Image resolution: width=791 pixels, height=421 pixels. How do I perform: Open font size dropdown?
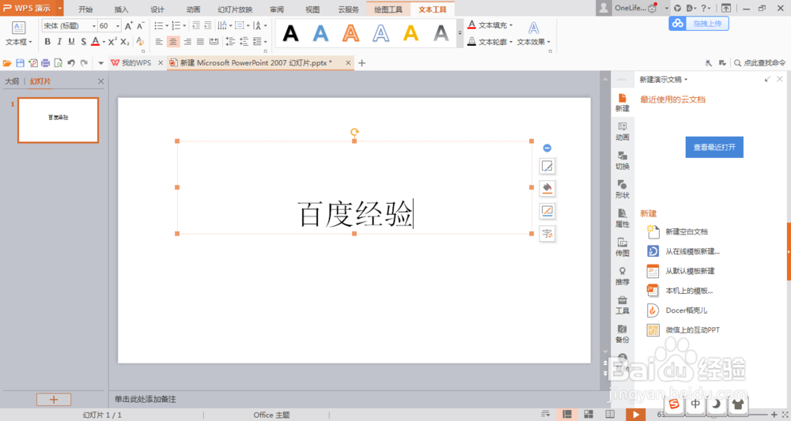(x=118, y=26)
